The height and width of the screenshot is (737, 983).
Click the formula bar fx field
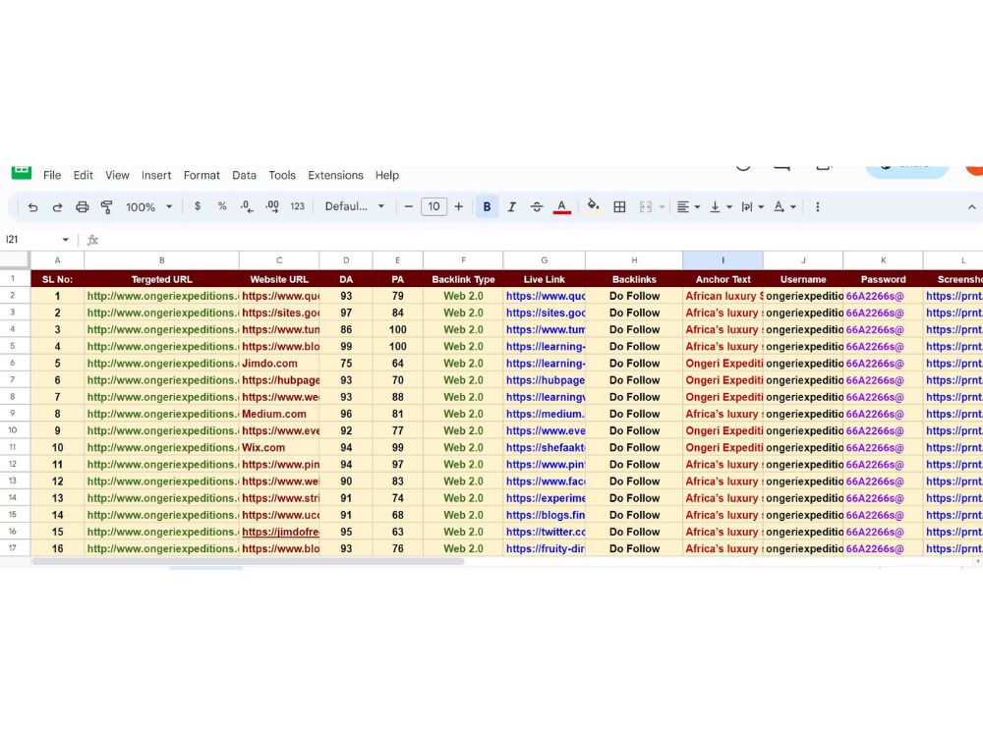(x=539, y=240)
